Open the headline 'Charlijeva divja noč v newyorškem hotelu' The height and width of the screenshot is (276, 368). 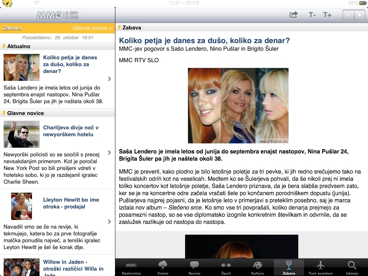coord(71,131)
